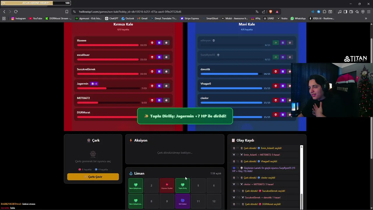Screen dimensions: 373x210
Task: Click the browser reload icon
Action: coord(16,12)
